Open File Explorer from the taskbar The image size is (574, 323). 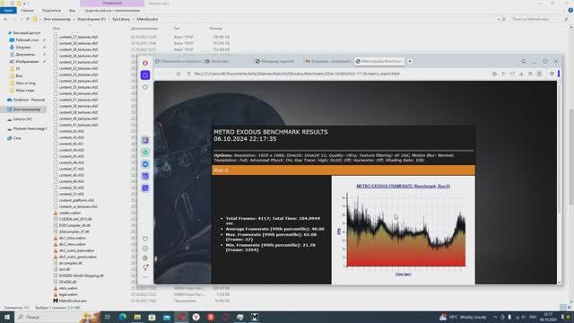pyautogui.click(x=137, y=317)
